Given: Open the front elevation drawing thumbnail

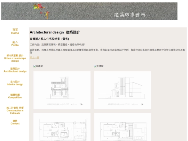Looking at the screenshot, I should pos(62,90).
